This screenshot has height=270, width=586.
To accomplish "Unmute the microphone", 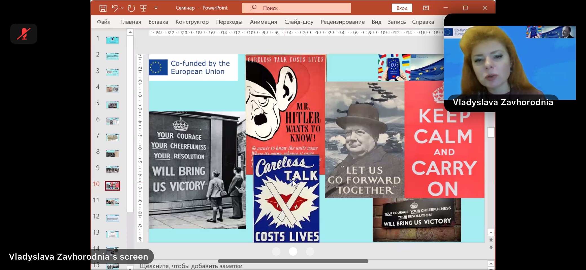I will click(x=24, y=34).
